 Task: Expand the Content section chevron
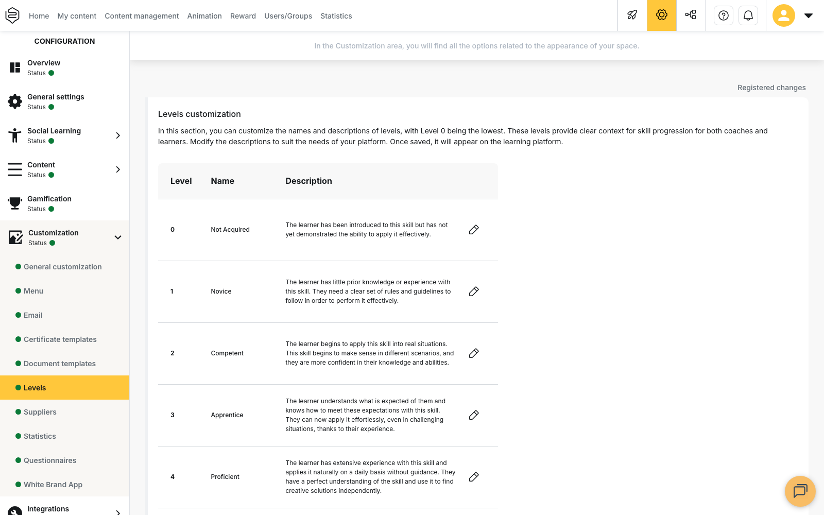tap(118, 169)
